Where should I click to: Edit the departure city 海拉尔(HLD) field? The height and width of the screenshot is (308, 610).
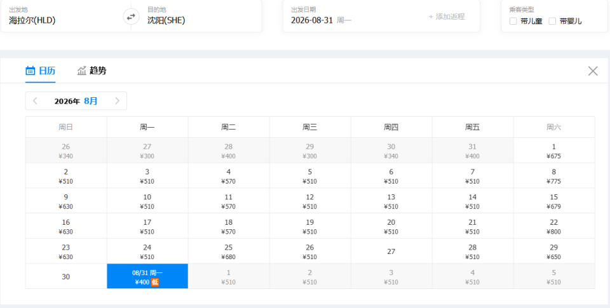(x=66, y=16)
